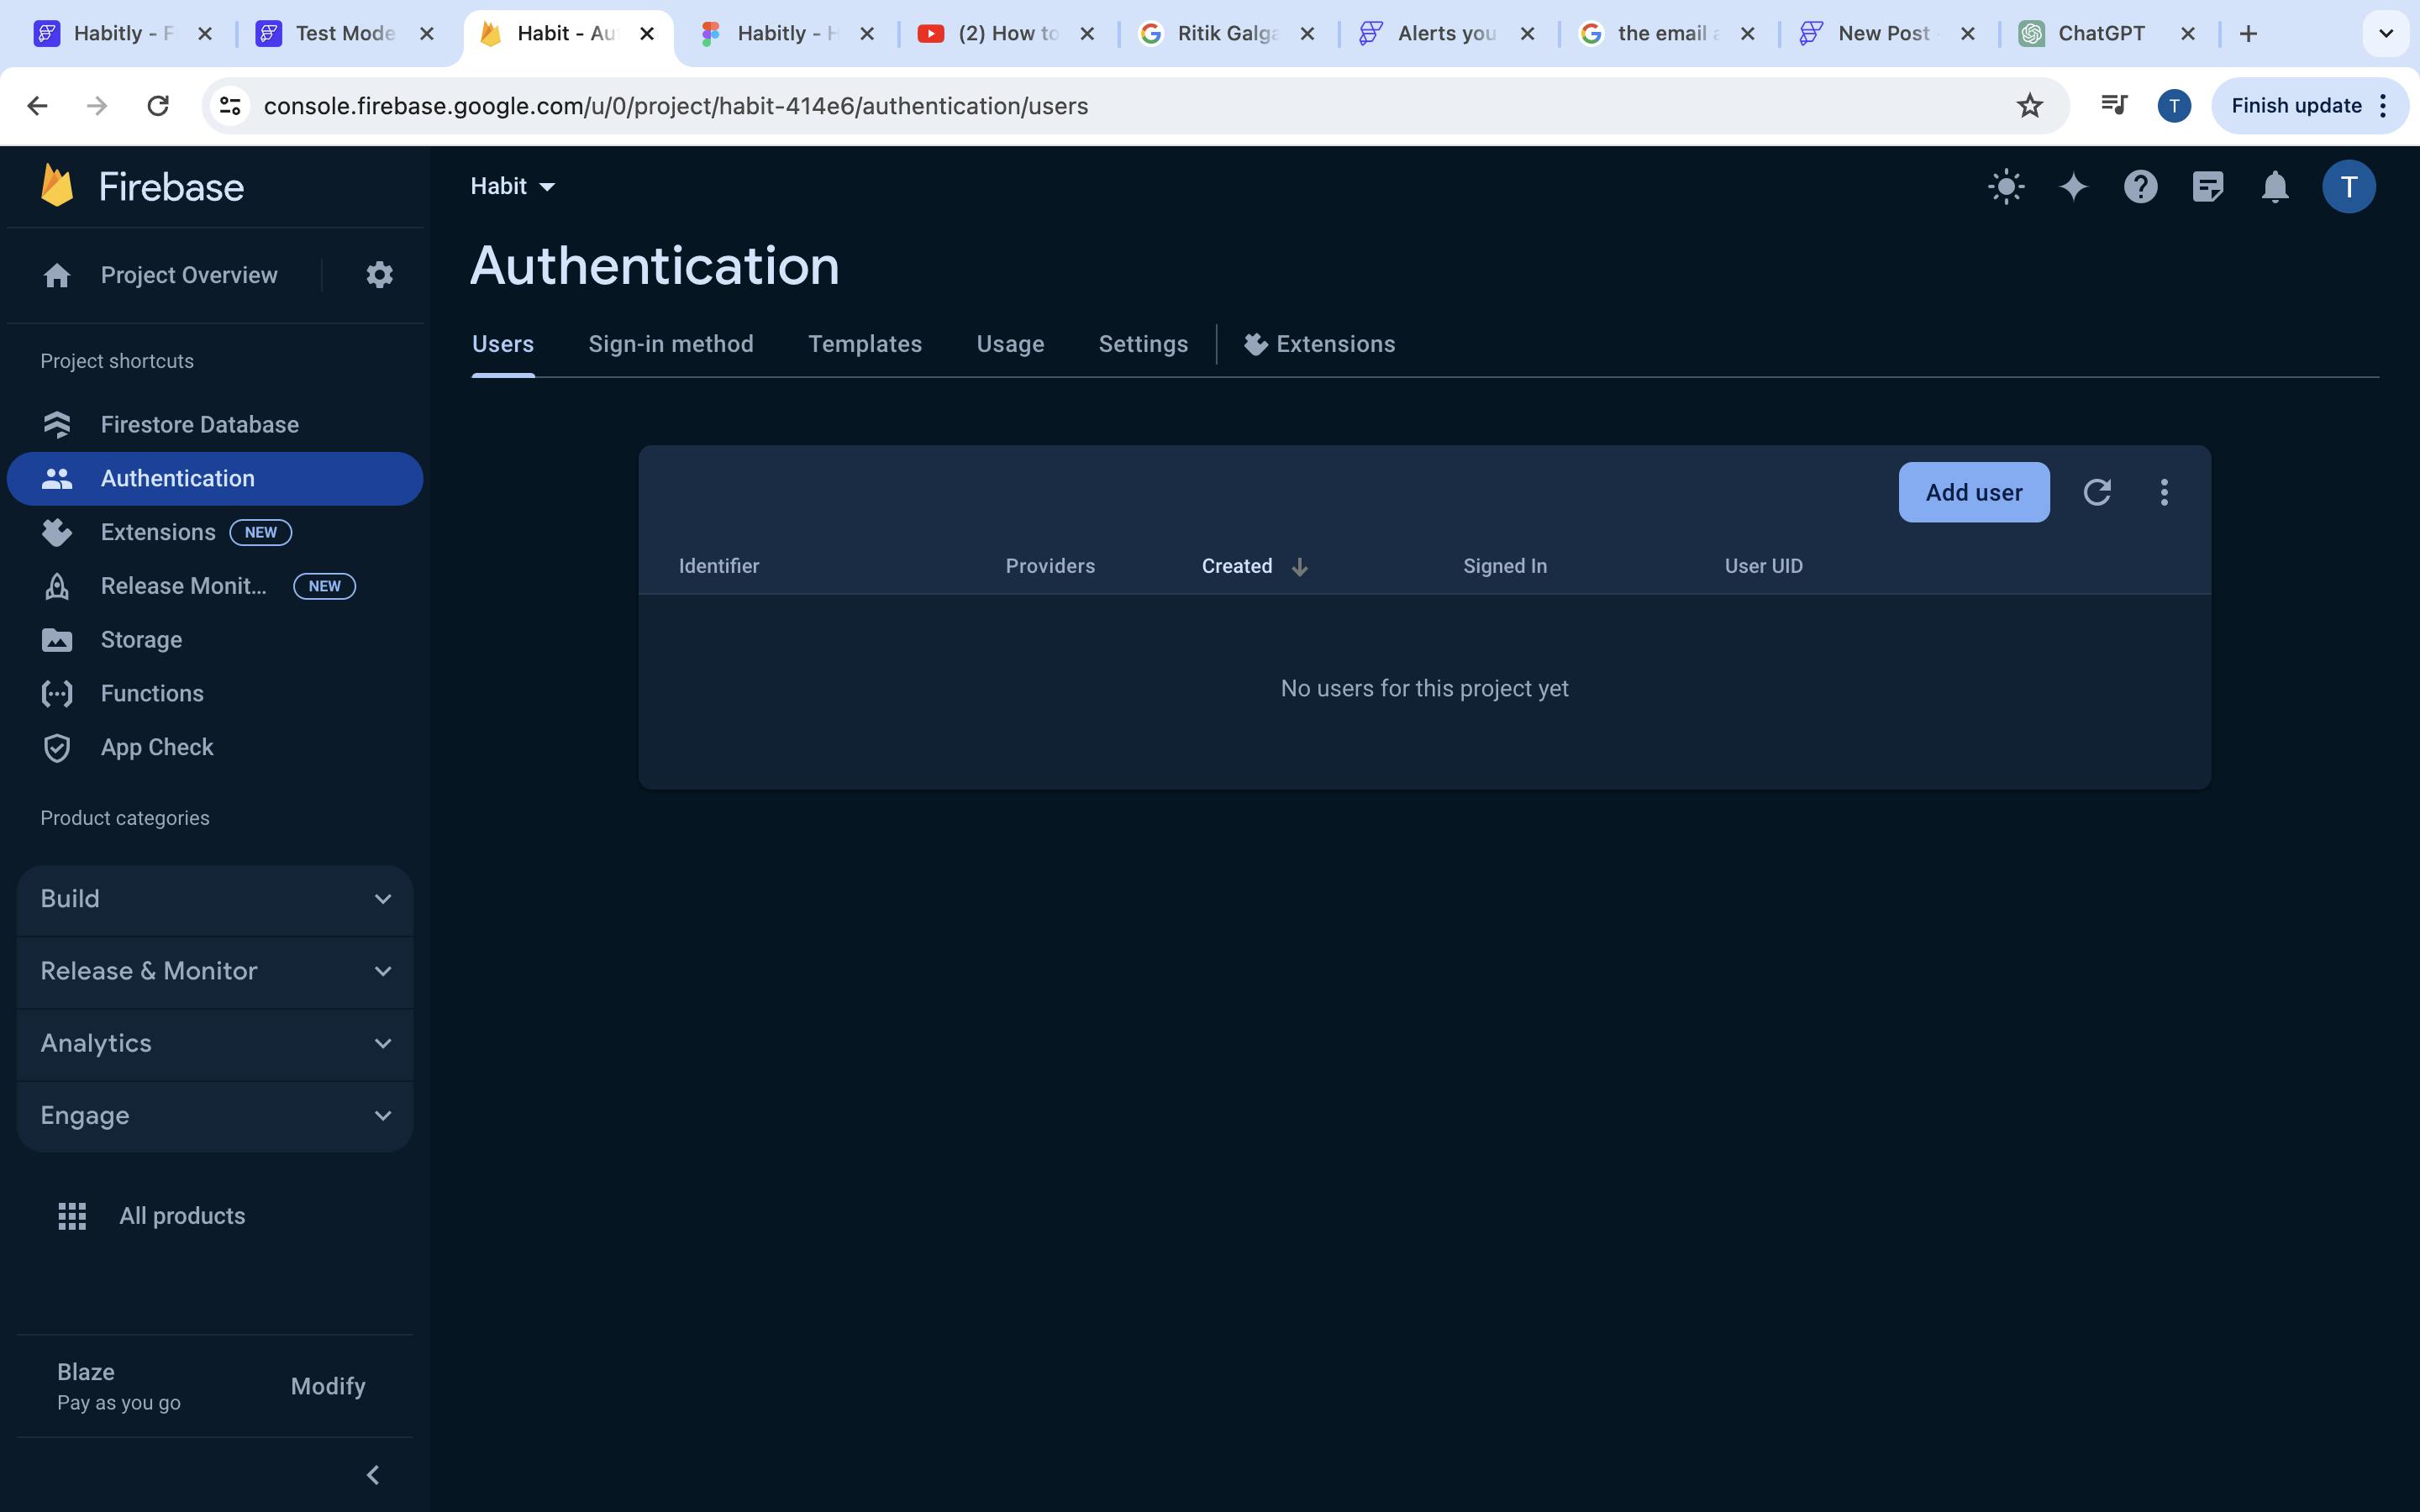
Task: Click the browser address bar URL
Action: [x=675, y=106]
